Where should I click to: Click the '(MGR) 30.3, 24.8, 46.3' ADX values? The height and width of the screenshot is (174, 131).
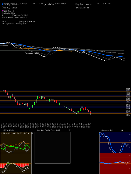[x=28, y=22]
